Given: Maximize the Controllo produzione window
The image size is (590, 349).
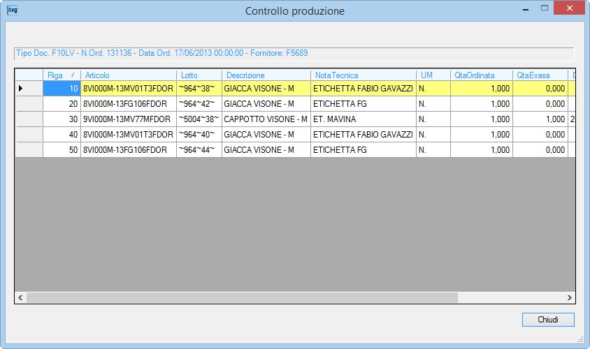Looking at the screenshot, I should click(544, 8).
